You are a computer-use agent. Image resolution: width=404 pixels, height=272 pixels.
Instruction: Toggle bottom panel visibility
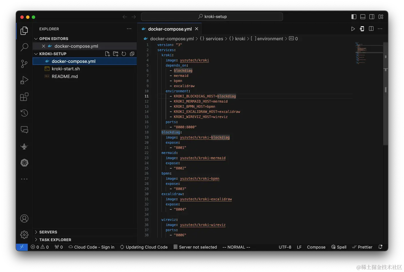(363, 17)
